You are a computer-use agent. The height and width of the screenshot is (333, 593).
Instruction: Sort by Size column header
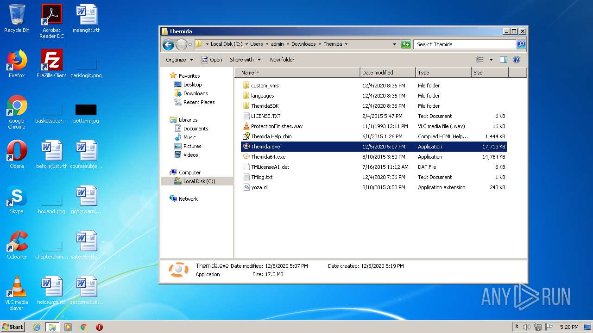(x=490, y=73)
